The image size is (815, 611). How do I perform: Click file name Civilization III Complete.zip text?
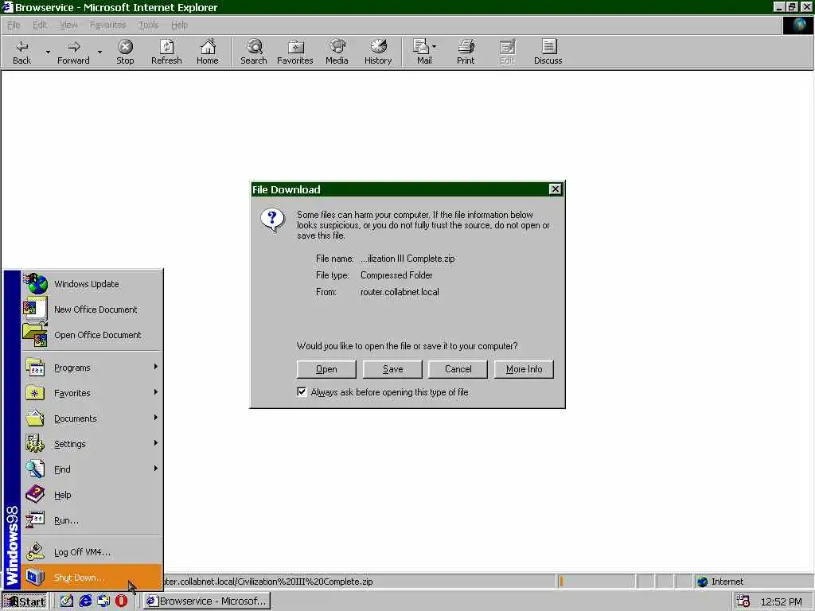pyautogui.click(x=407, y=259)
